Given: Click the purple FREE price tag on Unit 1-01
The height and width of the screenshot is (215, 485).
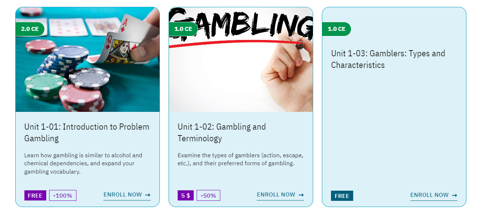Looking at the screenshot, I should [35, 195].
